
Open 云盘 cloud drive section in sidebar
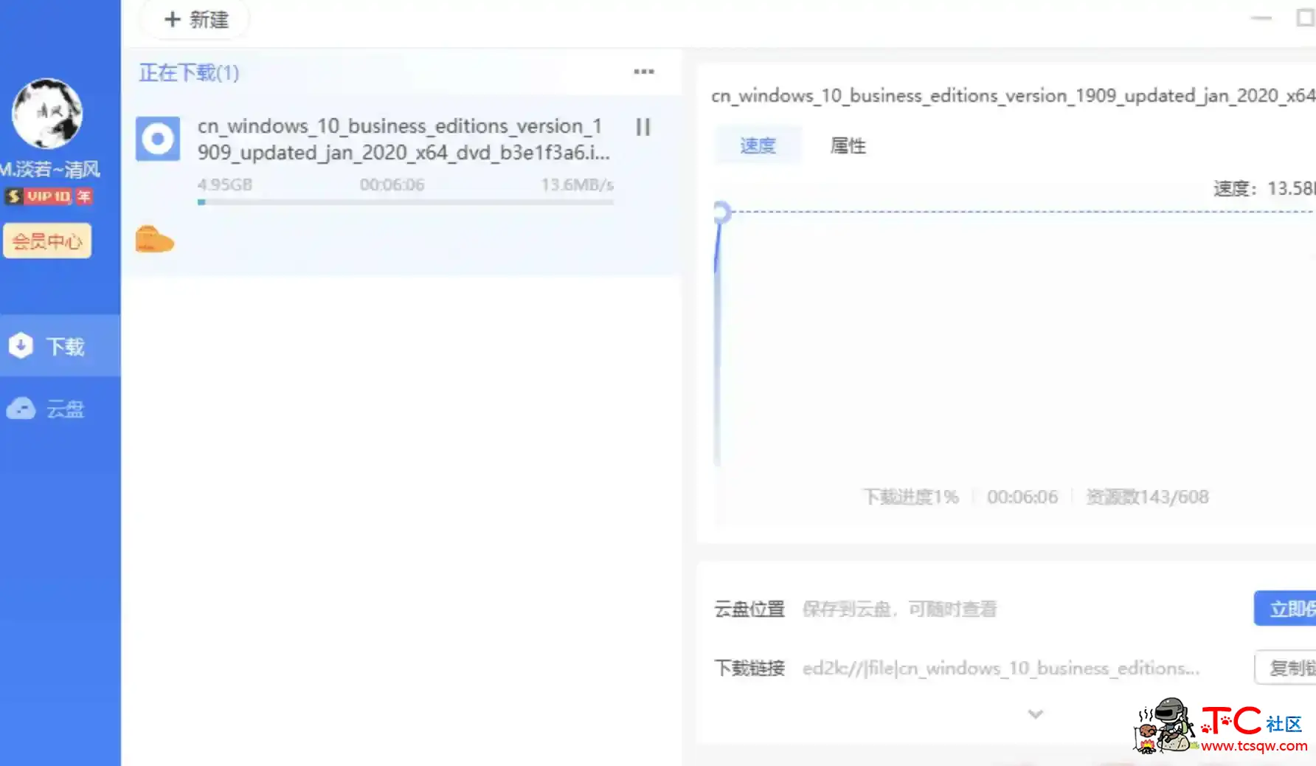click(60, 408)
